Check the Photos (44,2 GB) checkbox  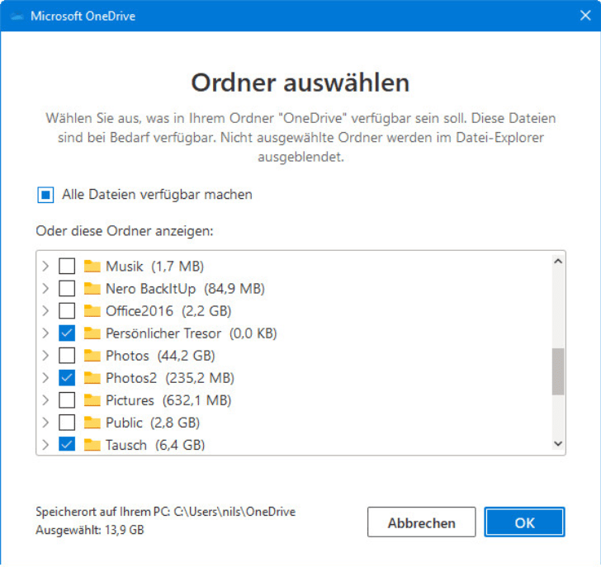(67, 355)
